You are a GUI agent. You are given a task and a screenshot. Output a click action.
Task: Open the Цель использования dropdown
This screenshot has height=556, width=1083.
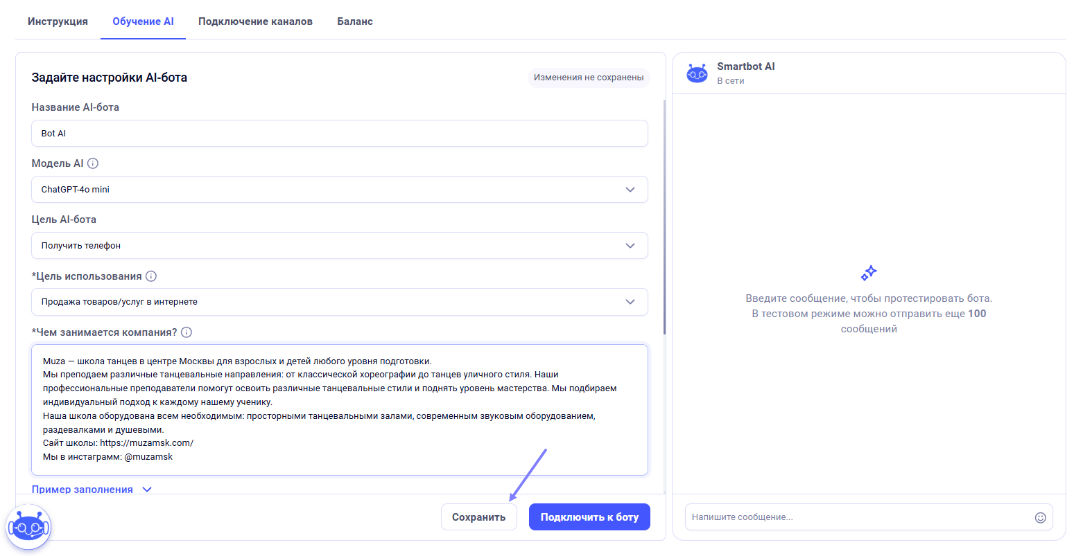click(x=339, y=302)
